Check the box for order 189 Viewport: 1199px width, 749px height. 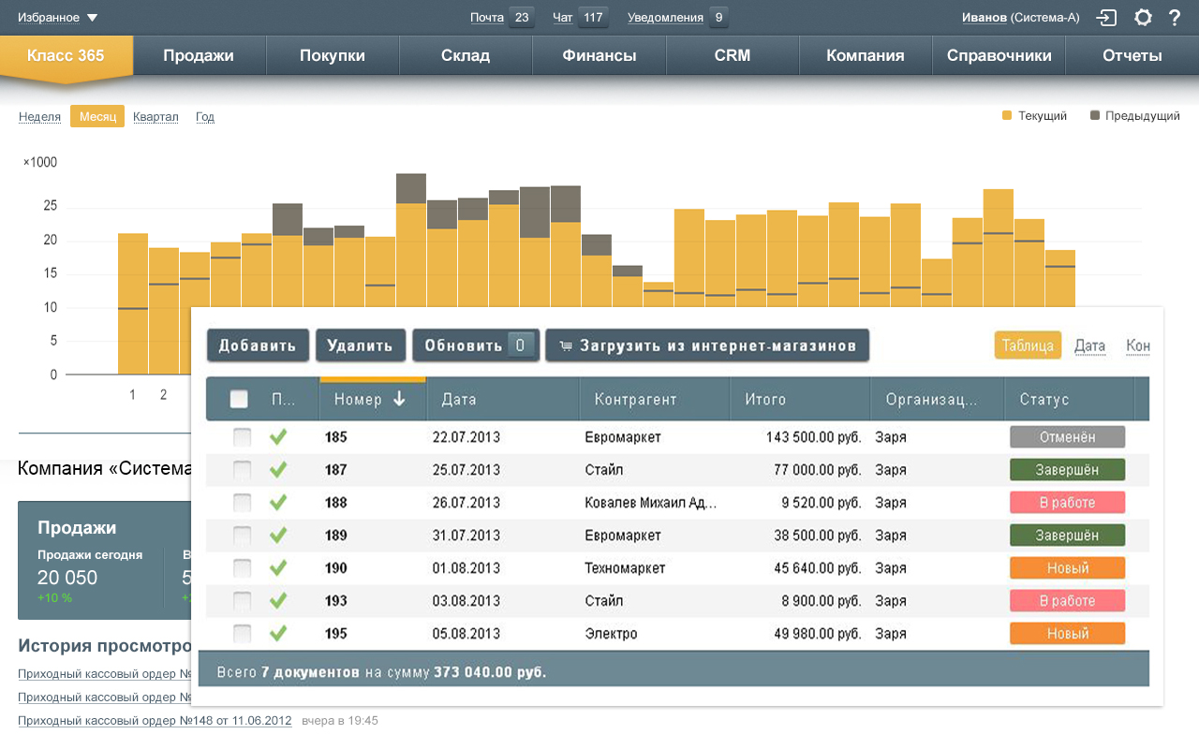click(x=243, y=536)
